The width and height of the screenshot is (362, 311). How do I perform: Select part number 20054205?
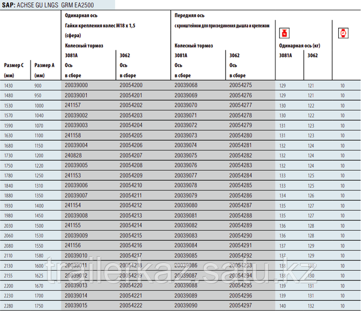tap(131, 135)
